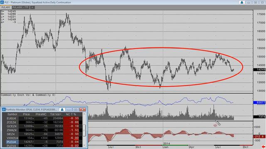
Task: Click the O= 14245 open value readout
Action: [x=8, y=11]
